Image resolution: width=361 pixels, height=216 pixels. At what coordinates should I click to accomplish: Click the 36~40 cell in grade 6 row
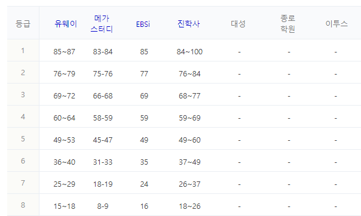[64, 162]
